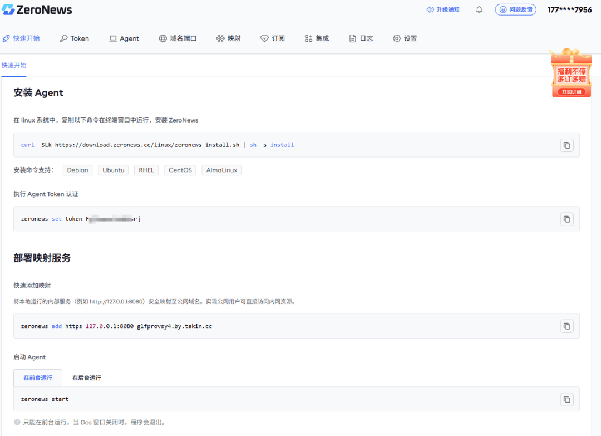Click the 127.0.0.1:8080 address in command
Viewport: 601px width, 436px height.
110,326
